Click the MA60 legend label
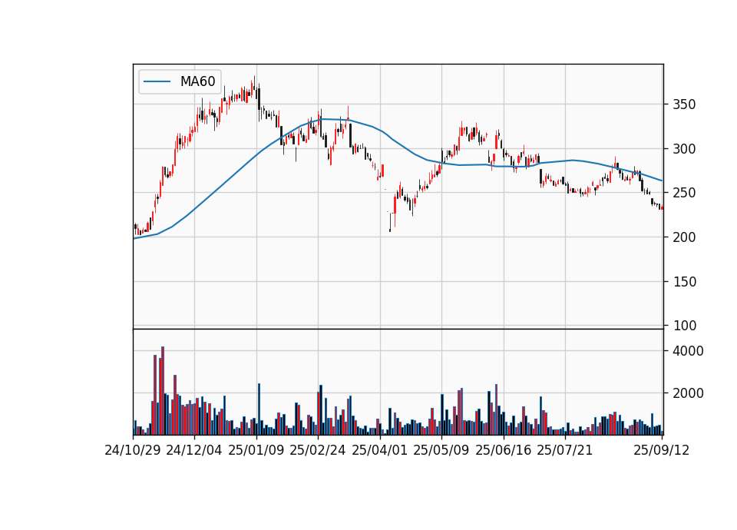 tap(197, 81)
